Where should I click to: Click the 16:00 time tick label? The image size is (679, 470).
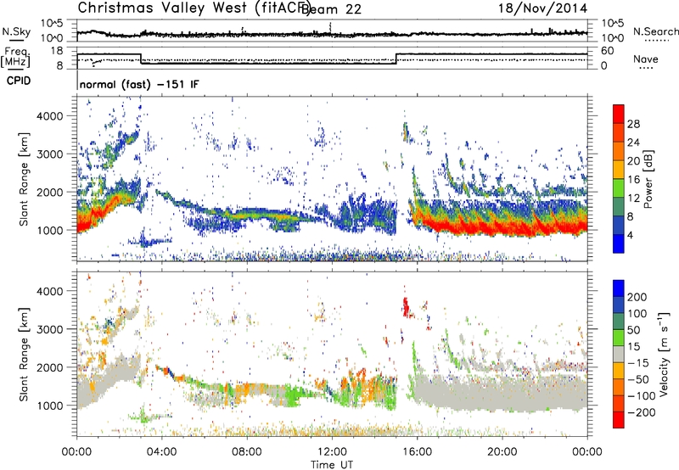tap(417, 452)
